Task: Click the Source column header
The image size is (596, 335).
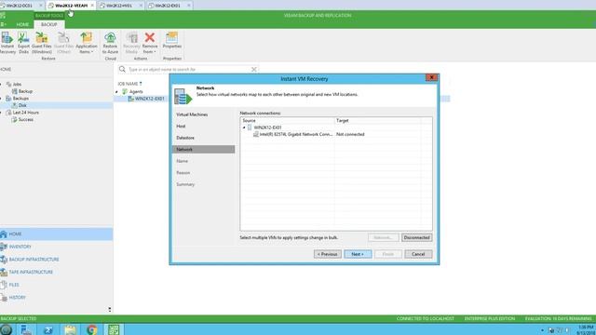Action: pyautogui.click(x=288, y=120)
